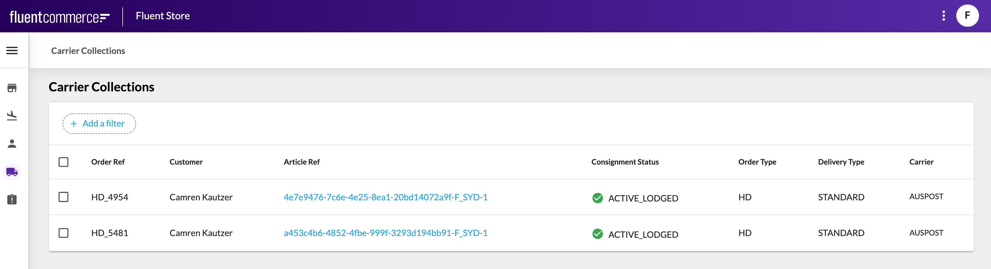Screen dimensions: 991x269
Task: Toggle the select-all checkbox in table header
Action: (63, 162)
